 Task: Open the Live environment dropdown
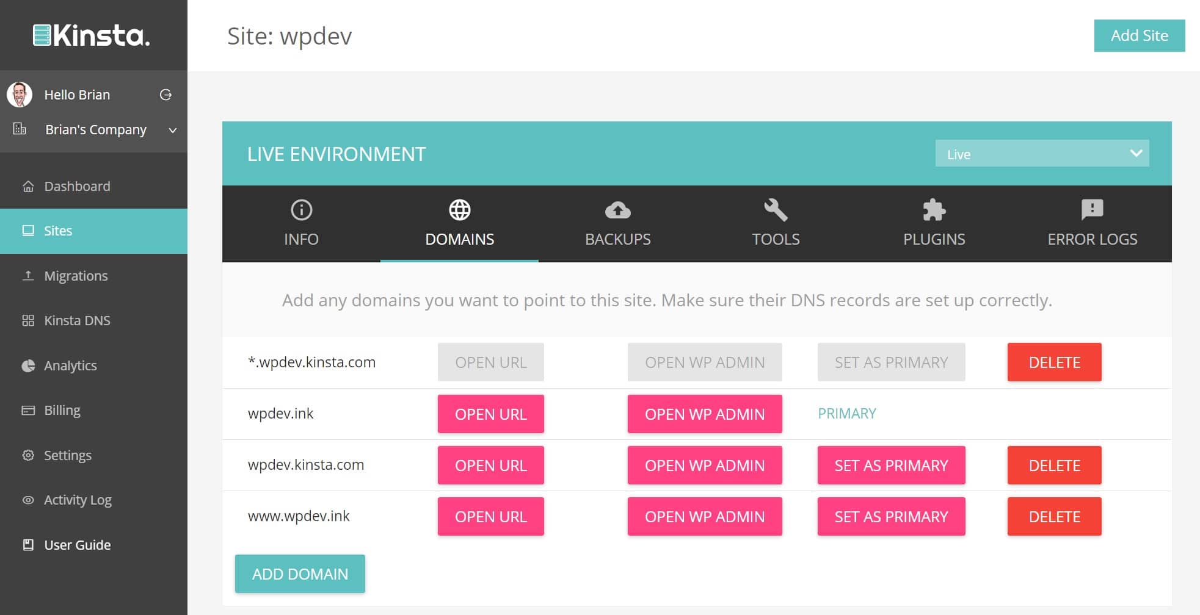pyautogui.click(x=1042, y=154)
